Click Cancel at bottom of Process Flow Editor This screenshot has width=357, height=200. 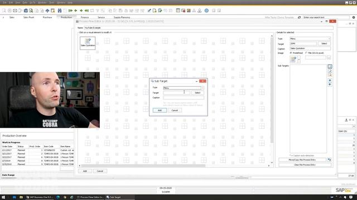[100, 171]
